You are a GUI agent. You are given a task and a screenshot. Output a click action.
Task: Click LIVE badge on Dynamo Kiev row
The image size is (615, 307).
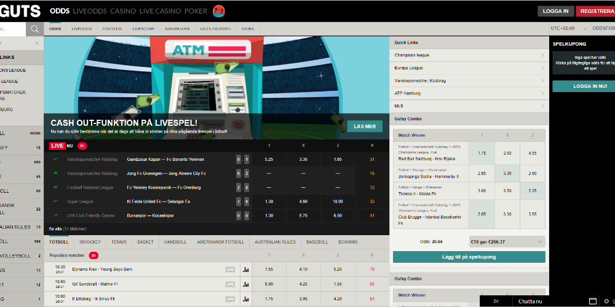(230, 270)
